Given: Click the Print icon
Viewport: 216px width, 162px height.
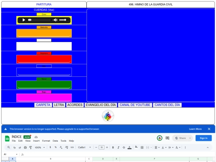Looking at the screenshot, I should click(25, 147).
